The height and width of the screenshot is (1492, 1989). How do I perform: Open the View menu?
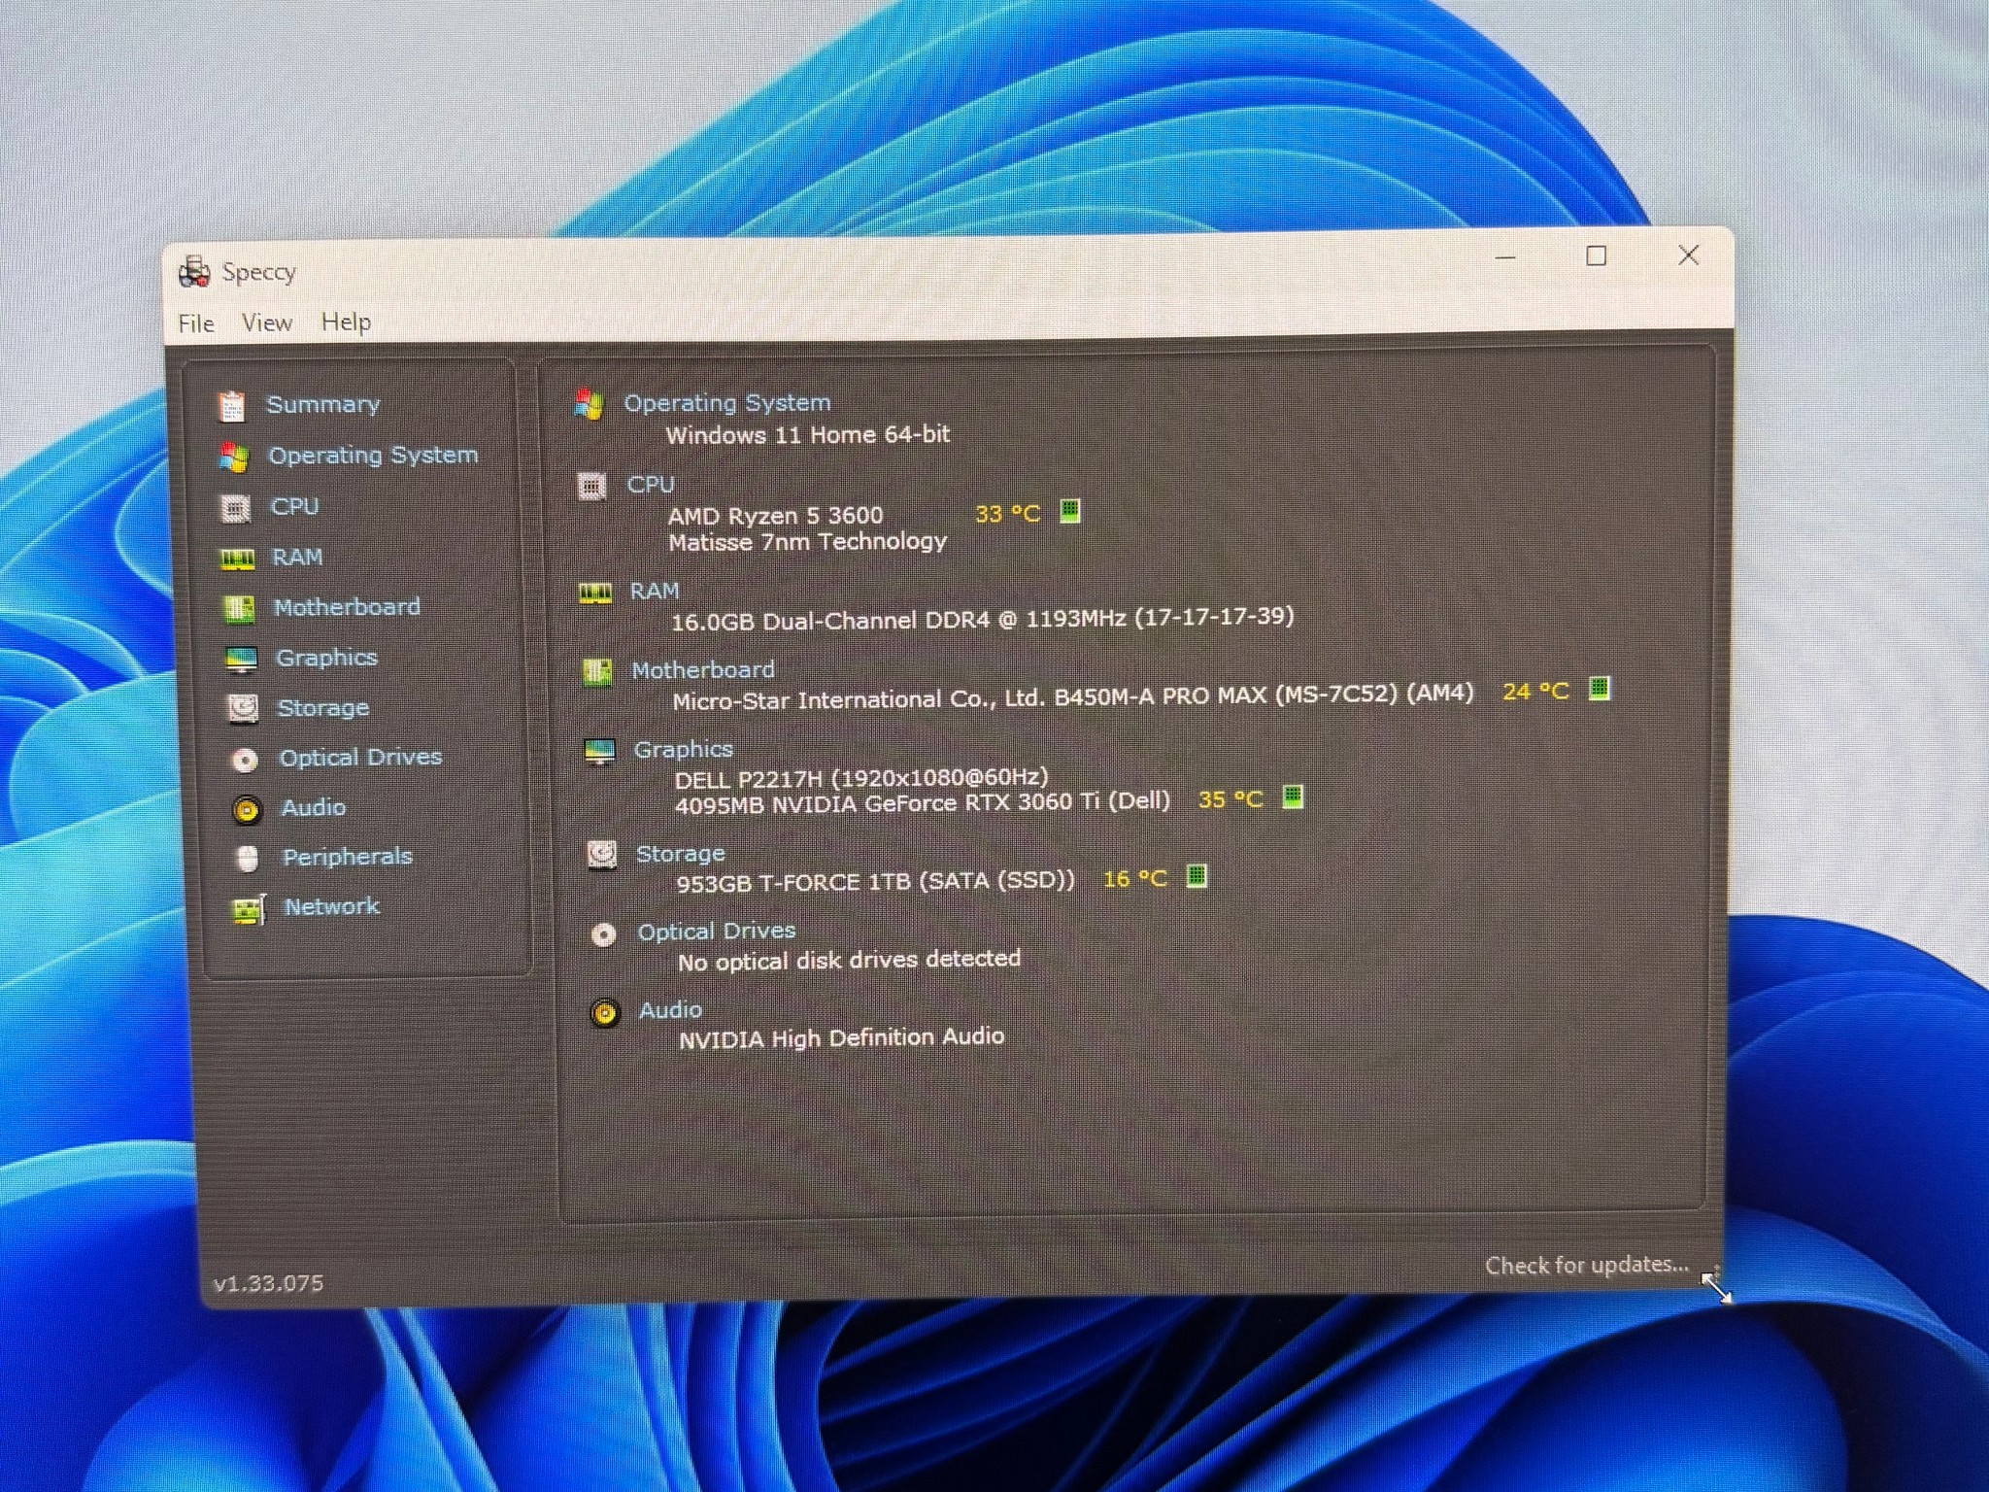[267, 322]
